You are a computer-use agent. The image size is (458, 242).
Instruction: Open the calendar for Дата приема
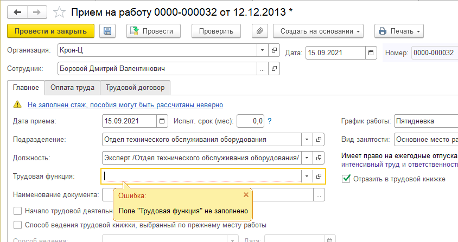162,121
